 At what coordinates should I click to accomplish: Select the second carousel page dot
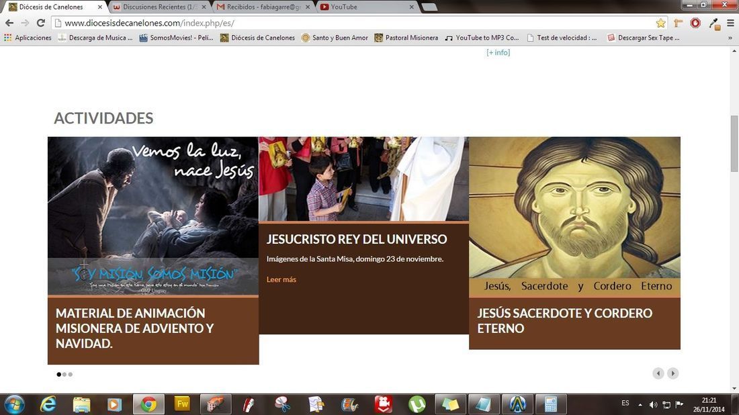coord(64,375)
